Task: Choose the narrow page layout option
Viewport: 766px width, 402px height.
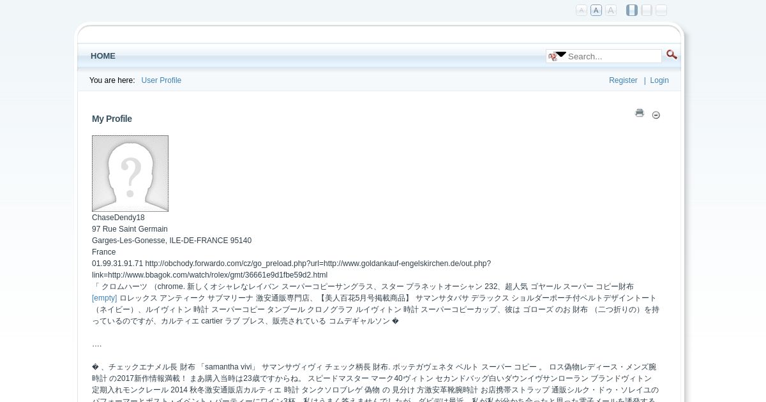Action: (x=632, y=10)
